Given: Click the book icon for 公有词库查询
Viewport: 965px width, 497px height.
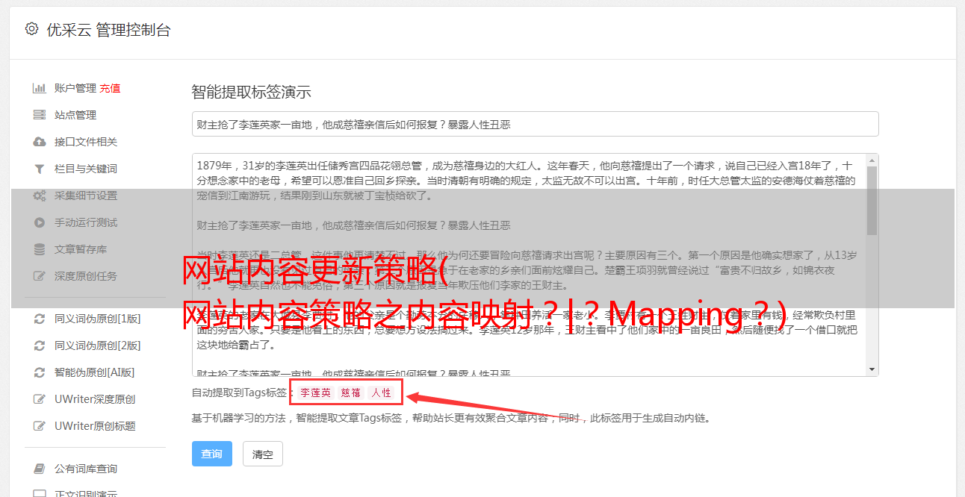Looking at the screenshot, I should [x=40, y=469].
